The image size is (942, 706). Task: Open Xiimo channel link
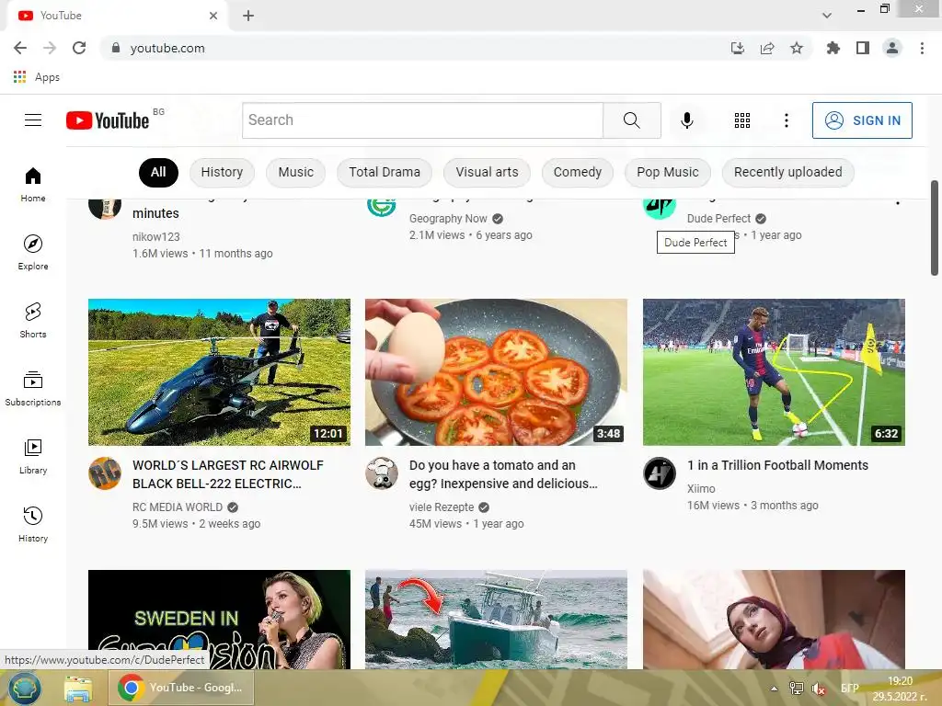[701, 489]
